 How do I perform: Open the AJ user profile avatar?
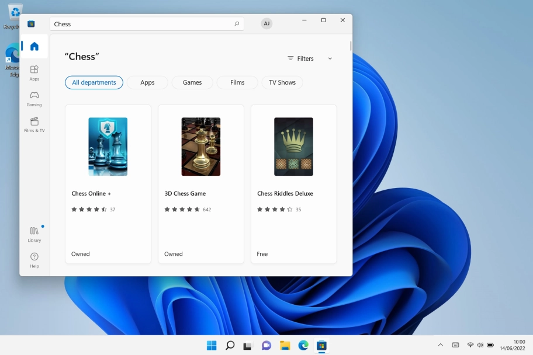pyautogui.click(x=266, y=24)
